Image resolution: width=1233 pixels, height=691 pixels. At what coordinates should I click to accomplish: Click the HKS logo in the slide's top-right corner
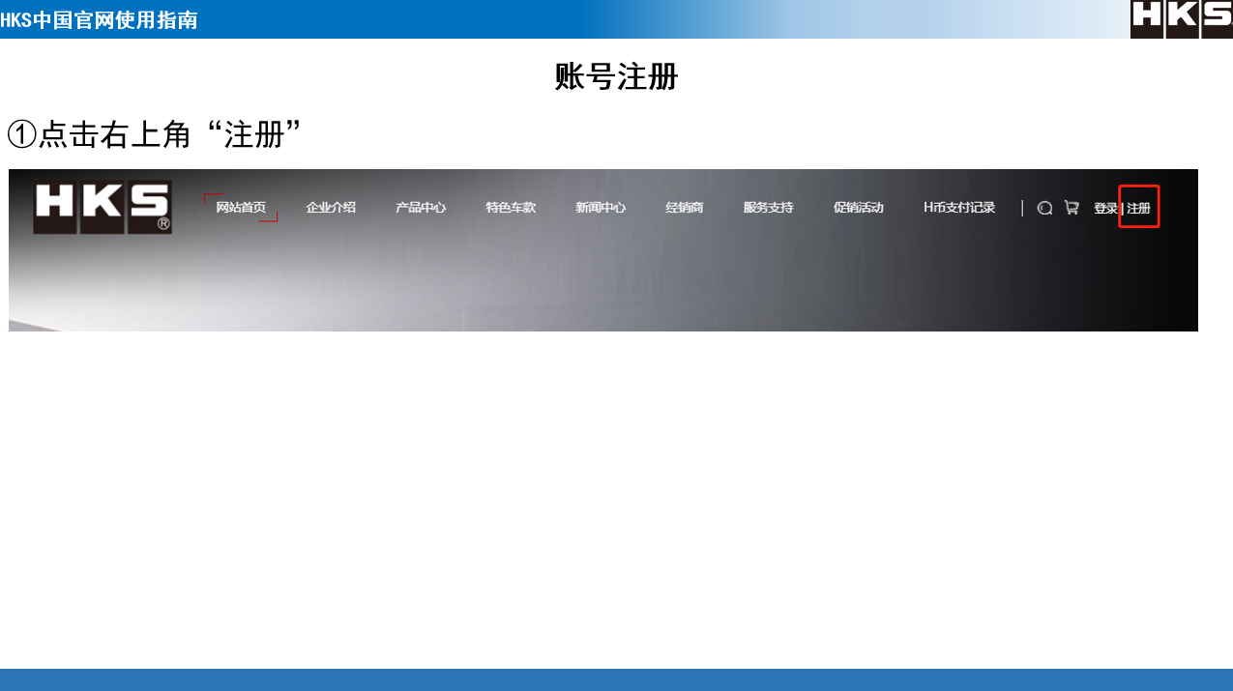pos(1181,19)
